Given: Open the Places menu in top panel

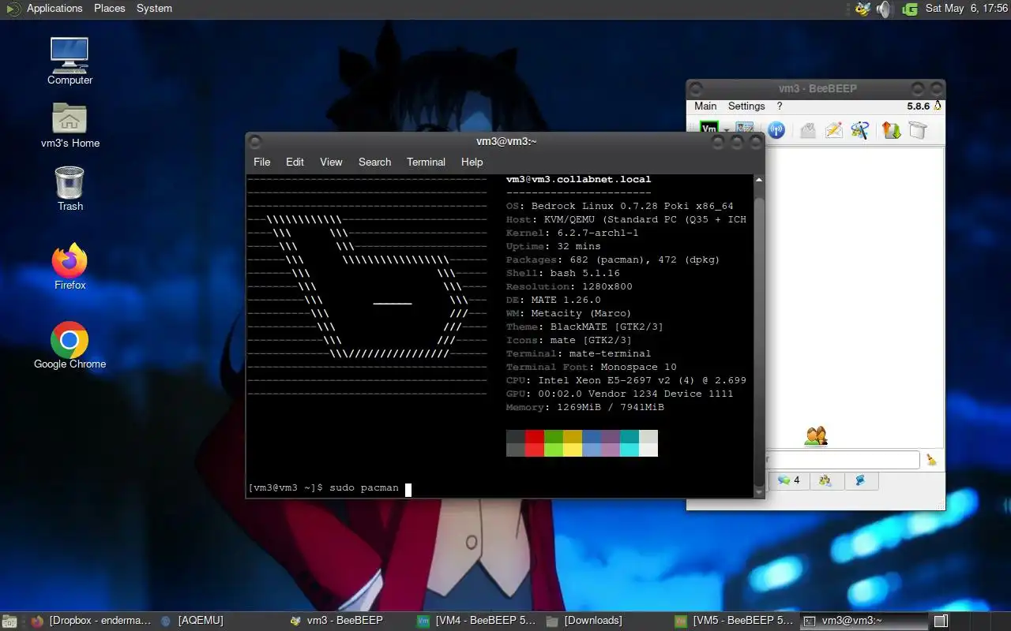Looking at the screenshot, I should click(x=109, y=9).
